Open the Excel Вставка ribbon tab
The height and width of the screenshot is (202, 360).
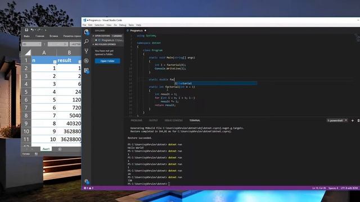click(54, 36)
